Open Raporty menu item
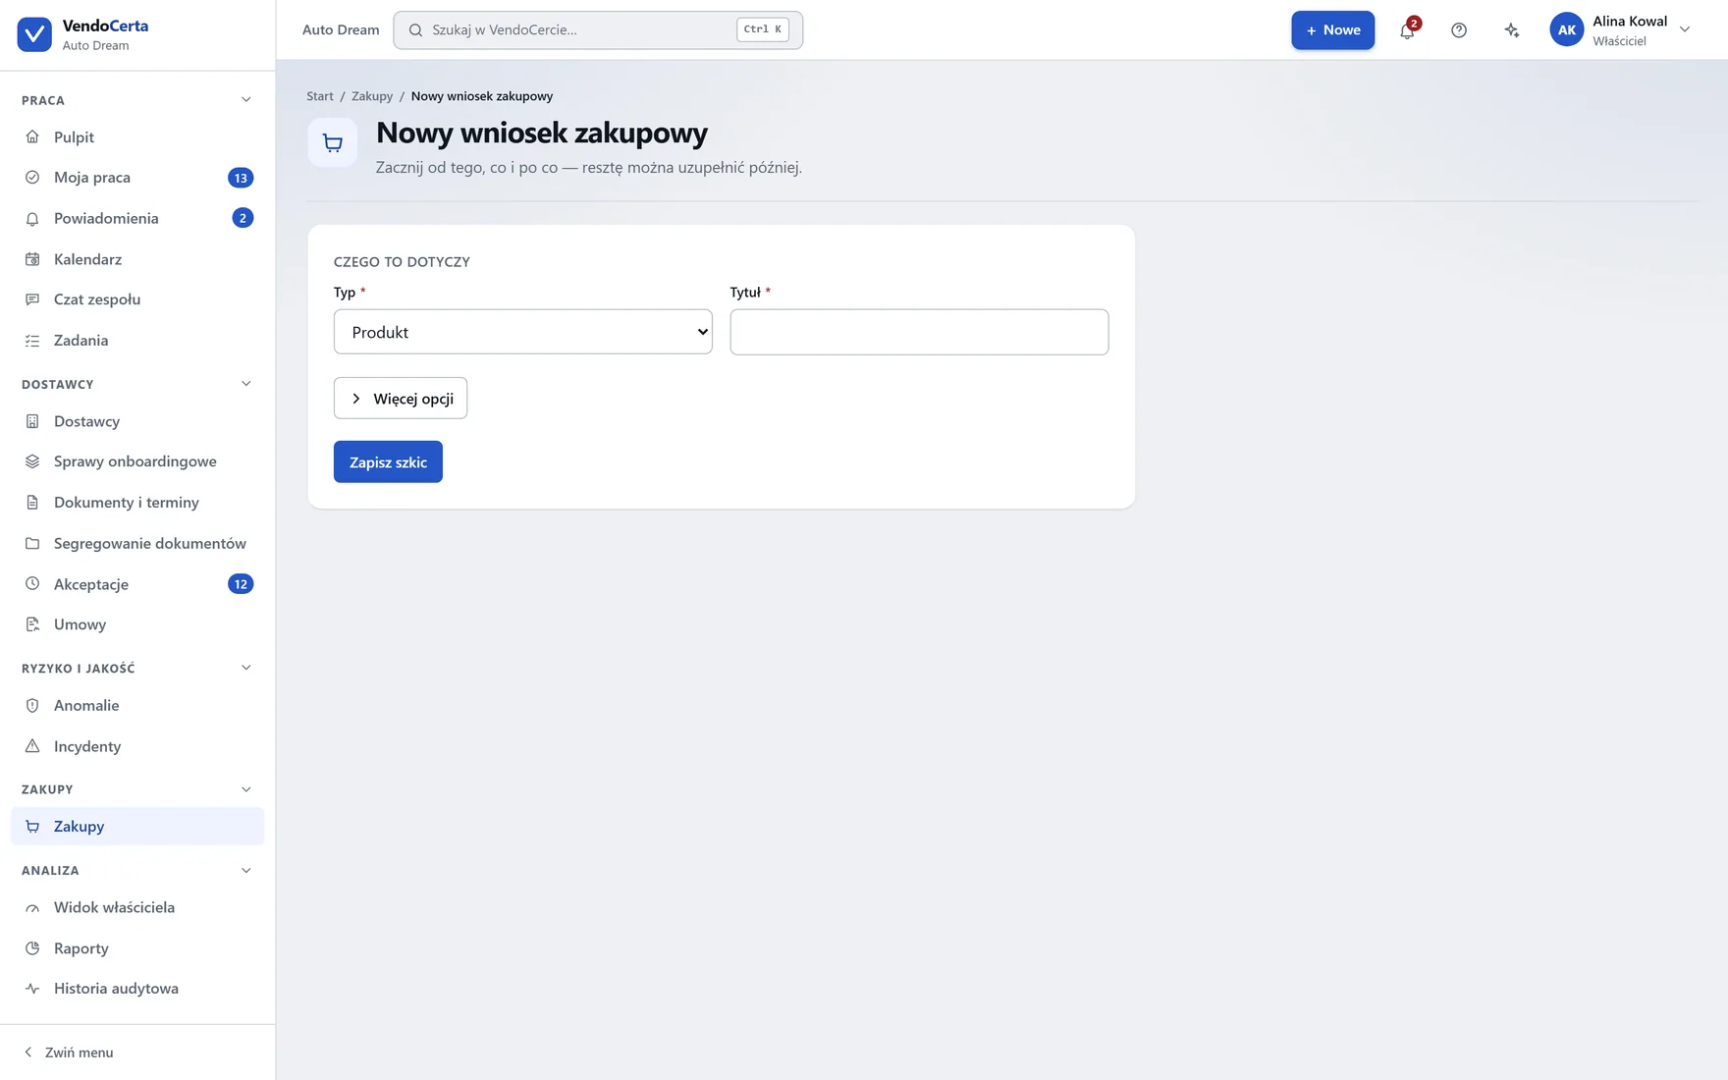The width and height of the screenshot is (1728, 1080). click(x=137, y=948)
